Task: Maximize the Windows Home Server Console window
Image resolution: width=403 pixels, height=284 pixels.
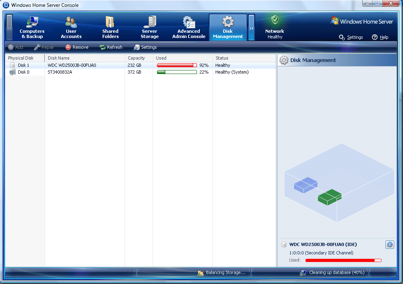Action: 377,3
